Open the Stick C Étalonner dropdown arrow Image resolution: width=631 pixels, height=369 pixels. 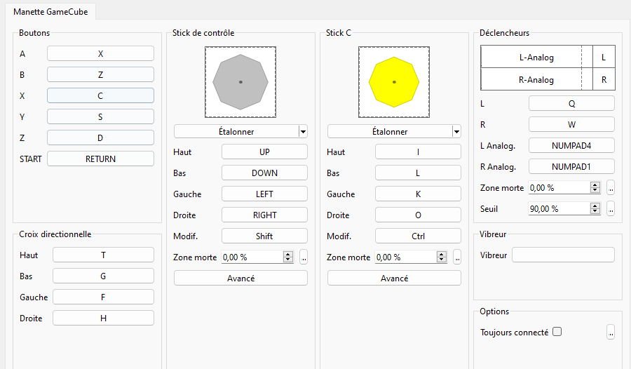456,131
